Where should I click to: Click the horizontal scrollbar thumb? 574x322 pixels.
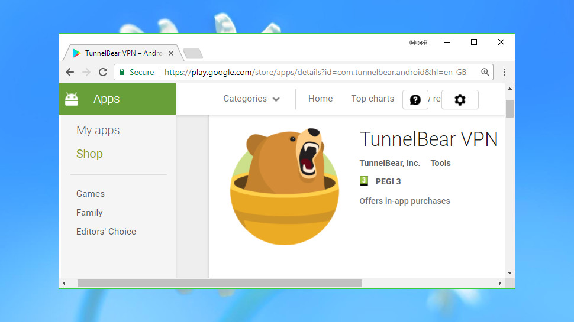[x=220, y=283]
